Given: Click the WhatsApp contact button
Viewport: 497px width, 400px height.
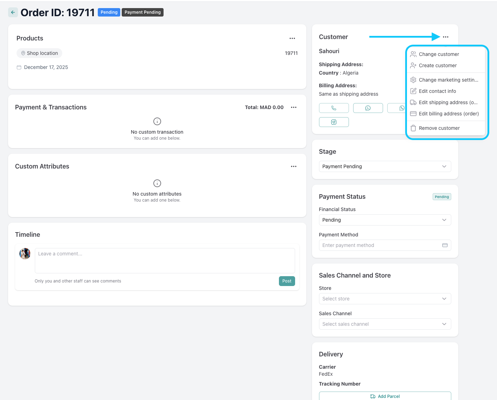Looking at the screenshot, I should click(397, 108).
